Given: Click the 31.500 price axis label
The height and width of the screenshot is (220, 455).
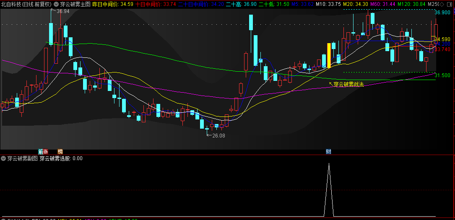Looking at the screenshot, I should coord(442,75).
